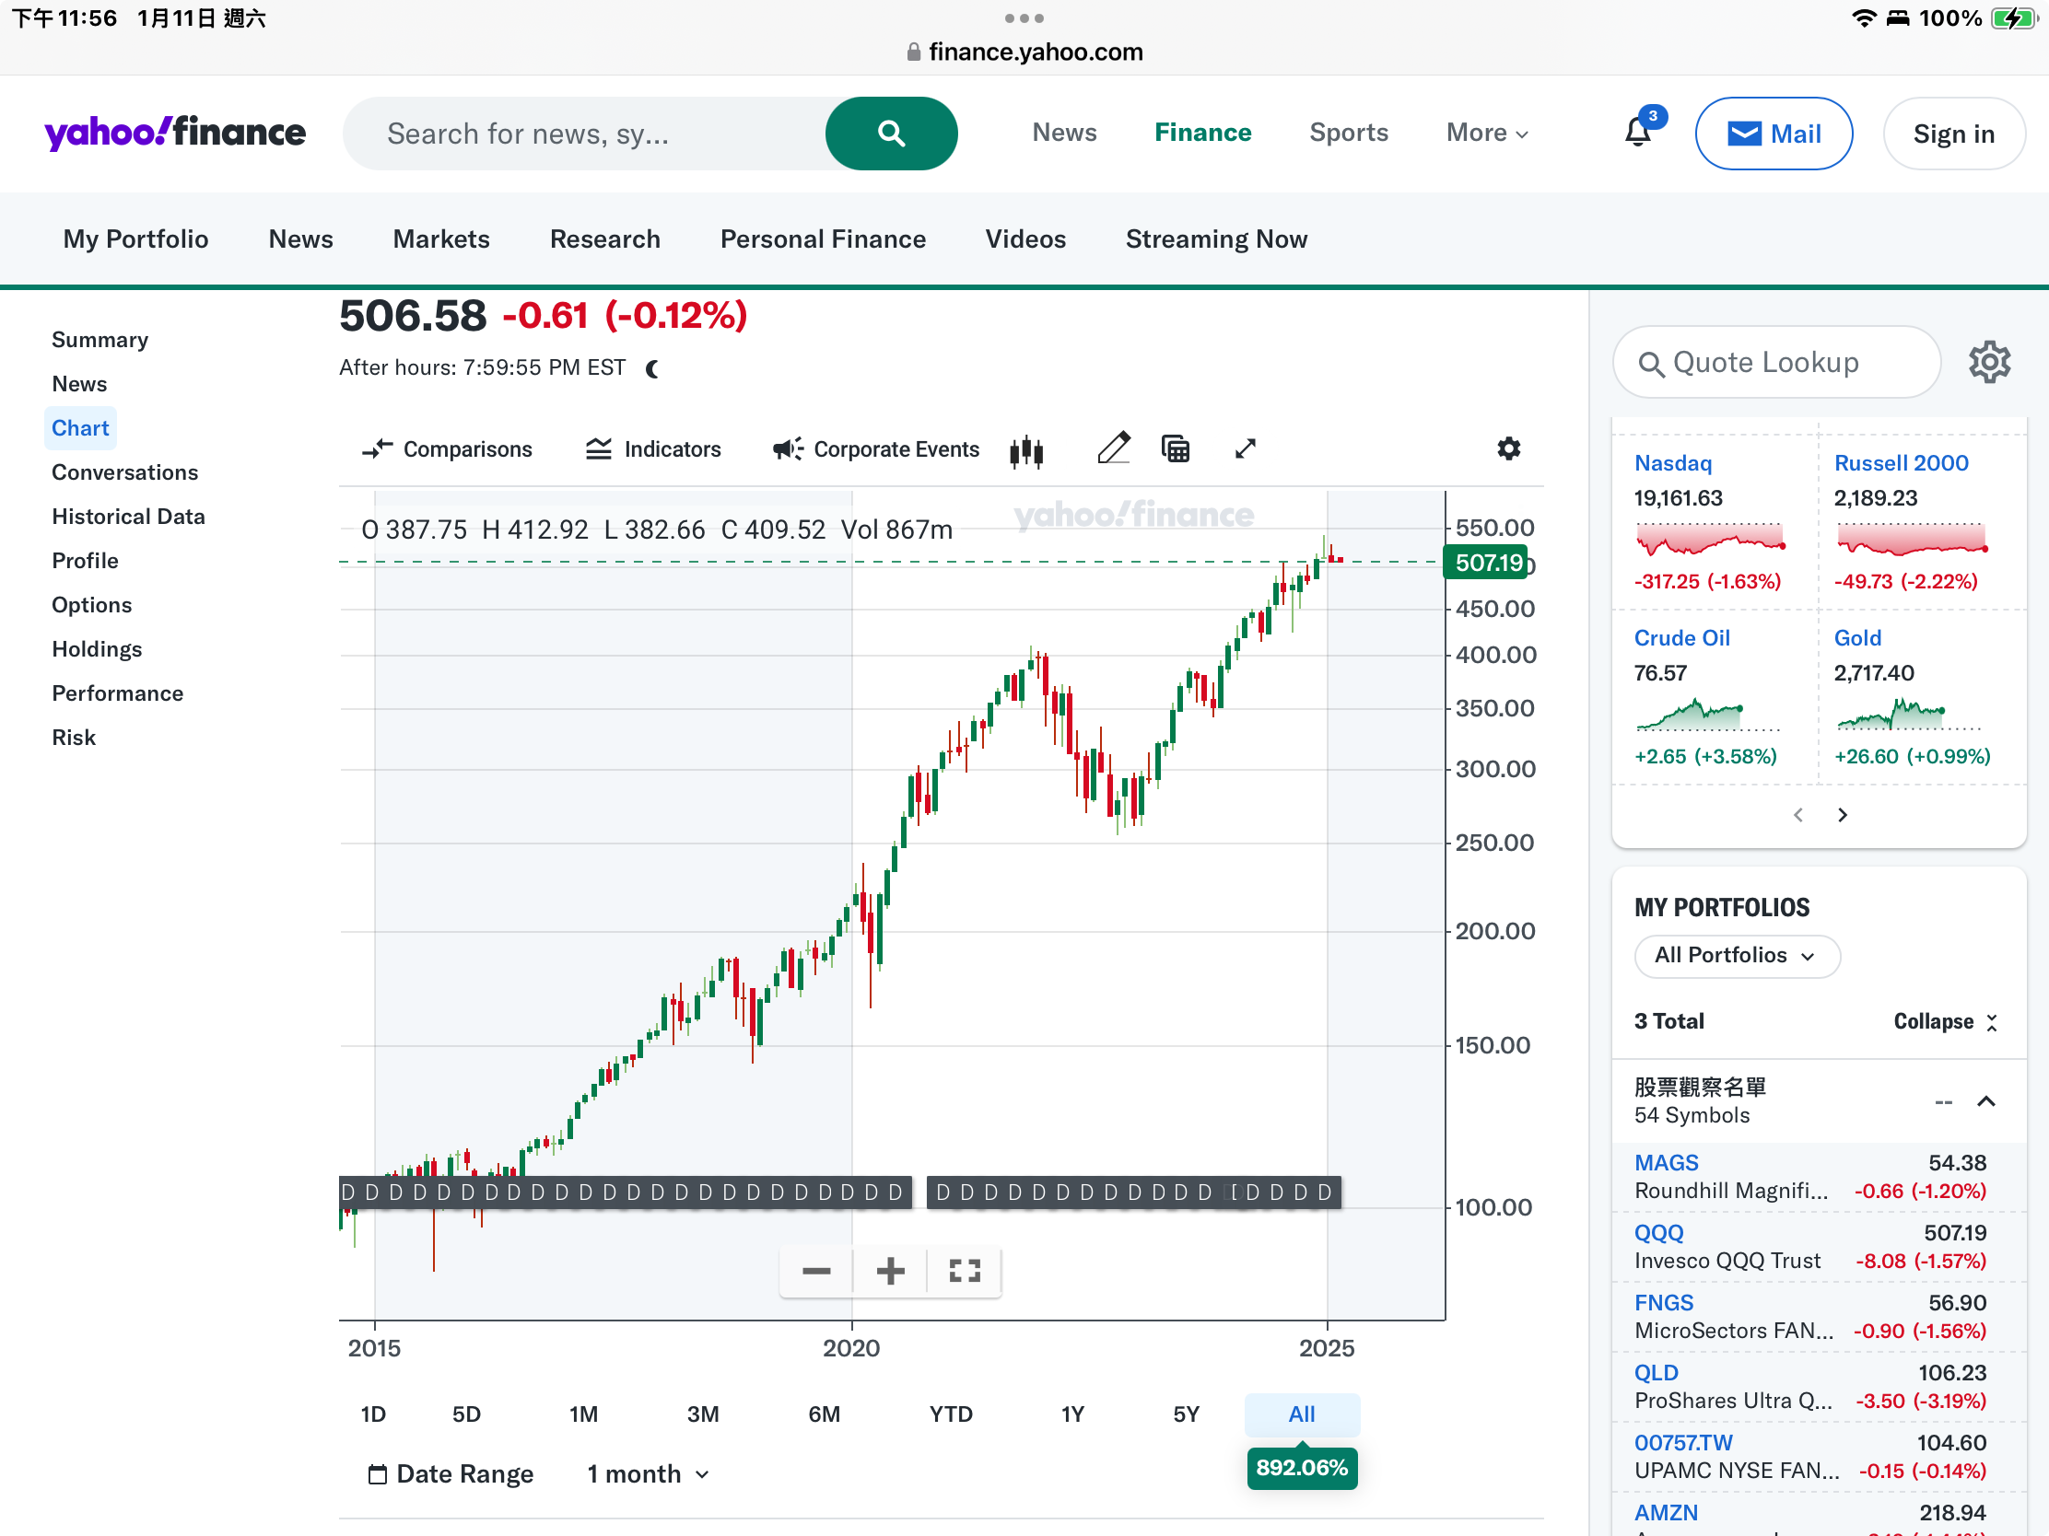The width and height of the screenshot is (2049, 1536).
Task: Click the green search magnifier button
Action: 890,134
